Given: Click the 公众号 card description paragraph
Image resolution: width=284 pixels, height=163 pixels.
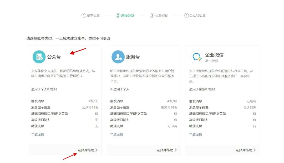Looking at the screenshot, I should tap(63, 73).
